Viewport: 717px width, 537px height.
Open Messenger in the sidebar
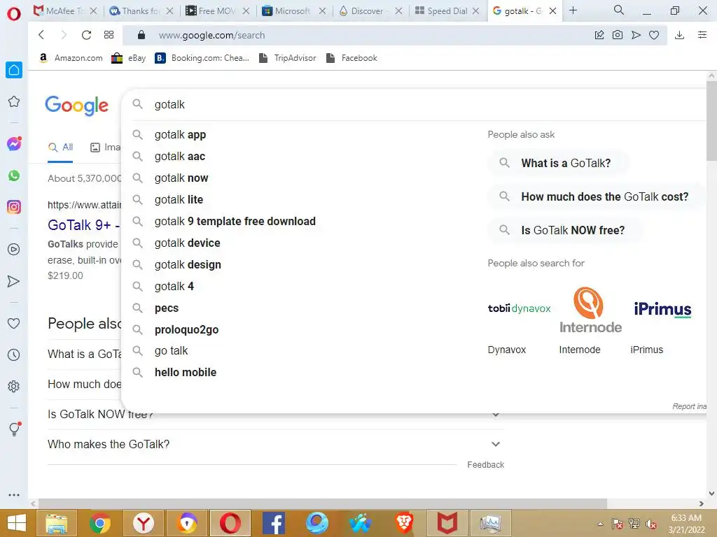click(x=14, y=144)
